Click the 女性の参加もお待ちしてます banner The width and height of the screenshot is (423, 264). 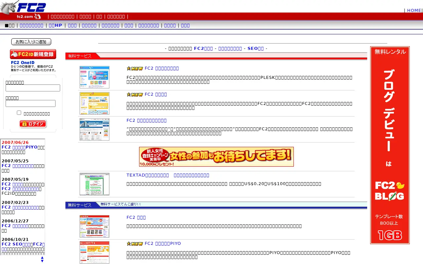[x=216, y=157]
